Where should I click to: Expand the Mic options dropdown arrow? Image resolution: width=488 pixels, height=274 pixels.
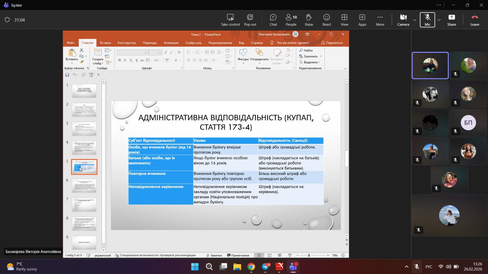(439, 20)
